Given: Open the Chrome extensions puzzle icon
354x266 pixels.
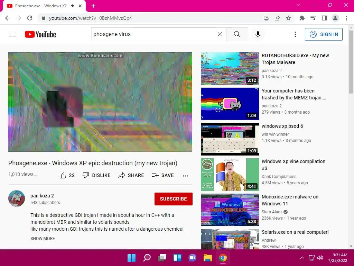Looking at the screenshot, I should pos(302,18).
